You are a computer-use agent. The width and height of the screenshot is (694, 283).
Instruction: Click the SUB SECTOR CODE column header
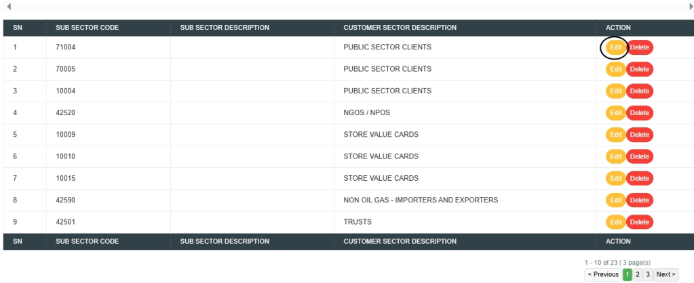87,28
